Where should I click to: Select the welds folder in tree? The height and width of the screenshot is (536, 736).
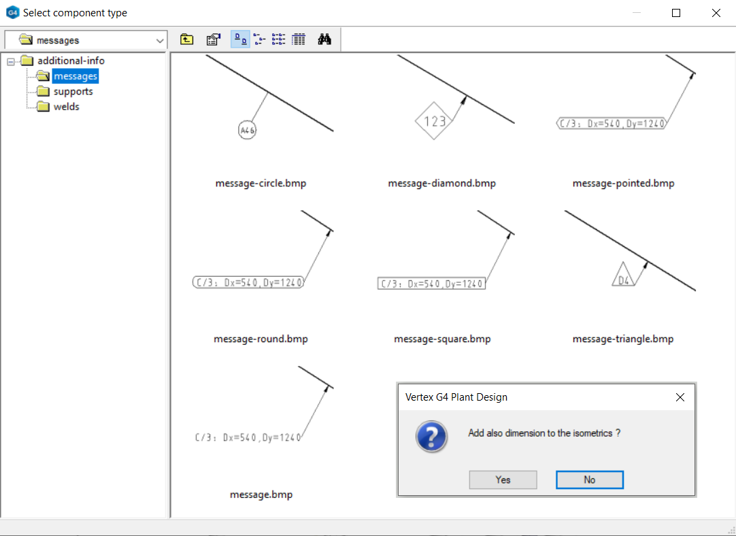(x=66, y=107)
